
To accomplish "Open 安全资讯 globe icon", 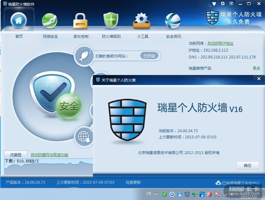I will pyautogui.click(x=173, y=21).
